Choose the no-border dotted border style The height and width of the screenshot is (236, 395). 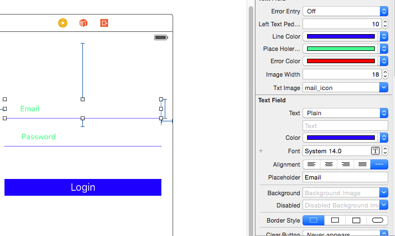click(x=313, y=220)
